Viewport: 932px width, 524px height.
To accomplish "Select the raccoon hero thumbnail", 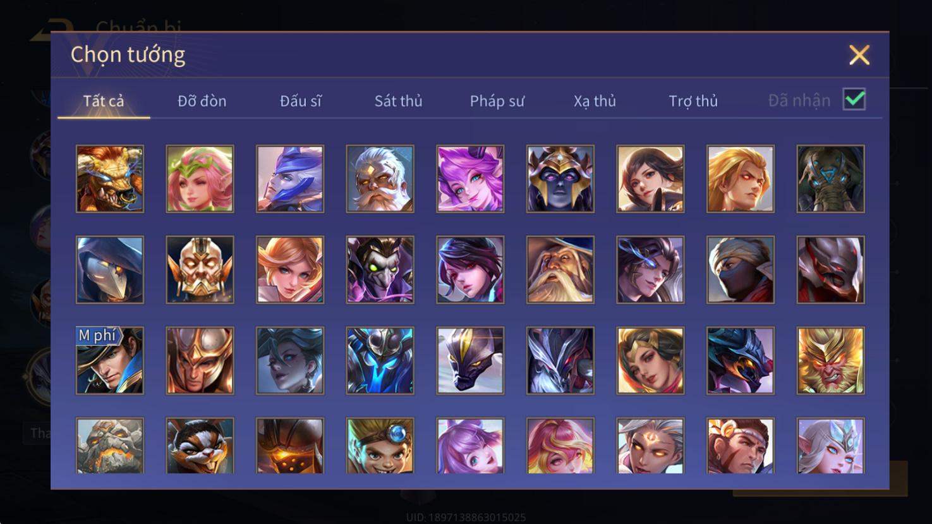I will pyautogui.click(x=200, y=446).
